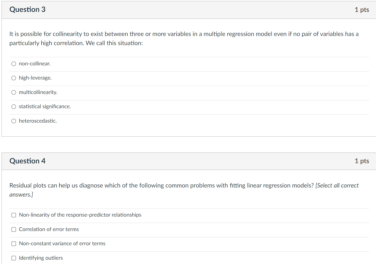The image size is (376, 264).
Task: Check the "Identifying outliers" checkbox
Action: (14, 258)
